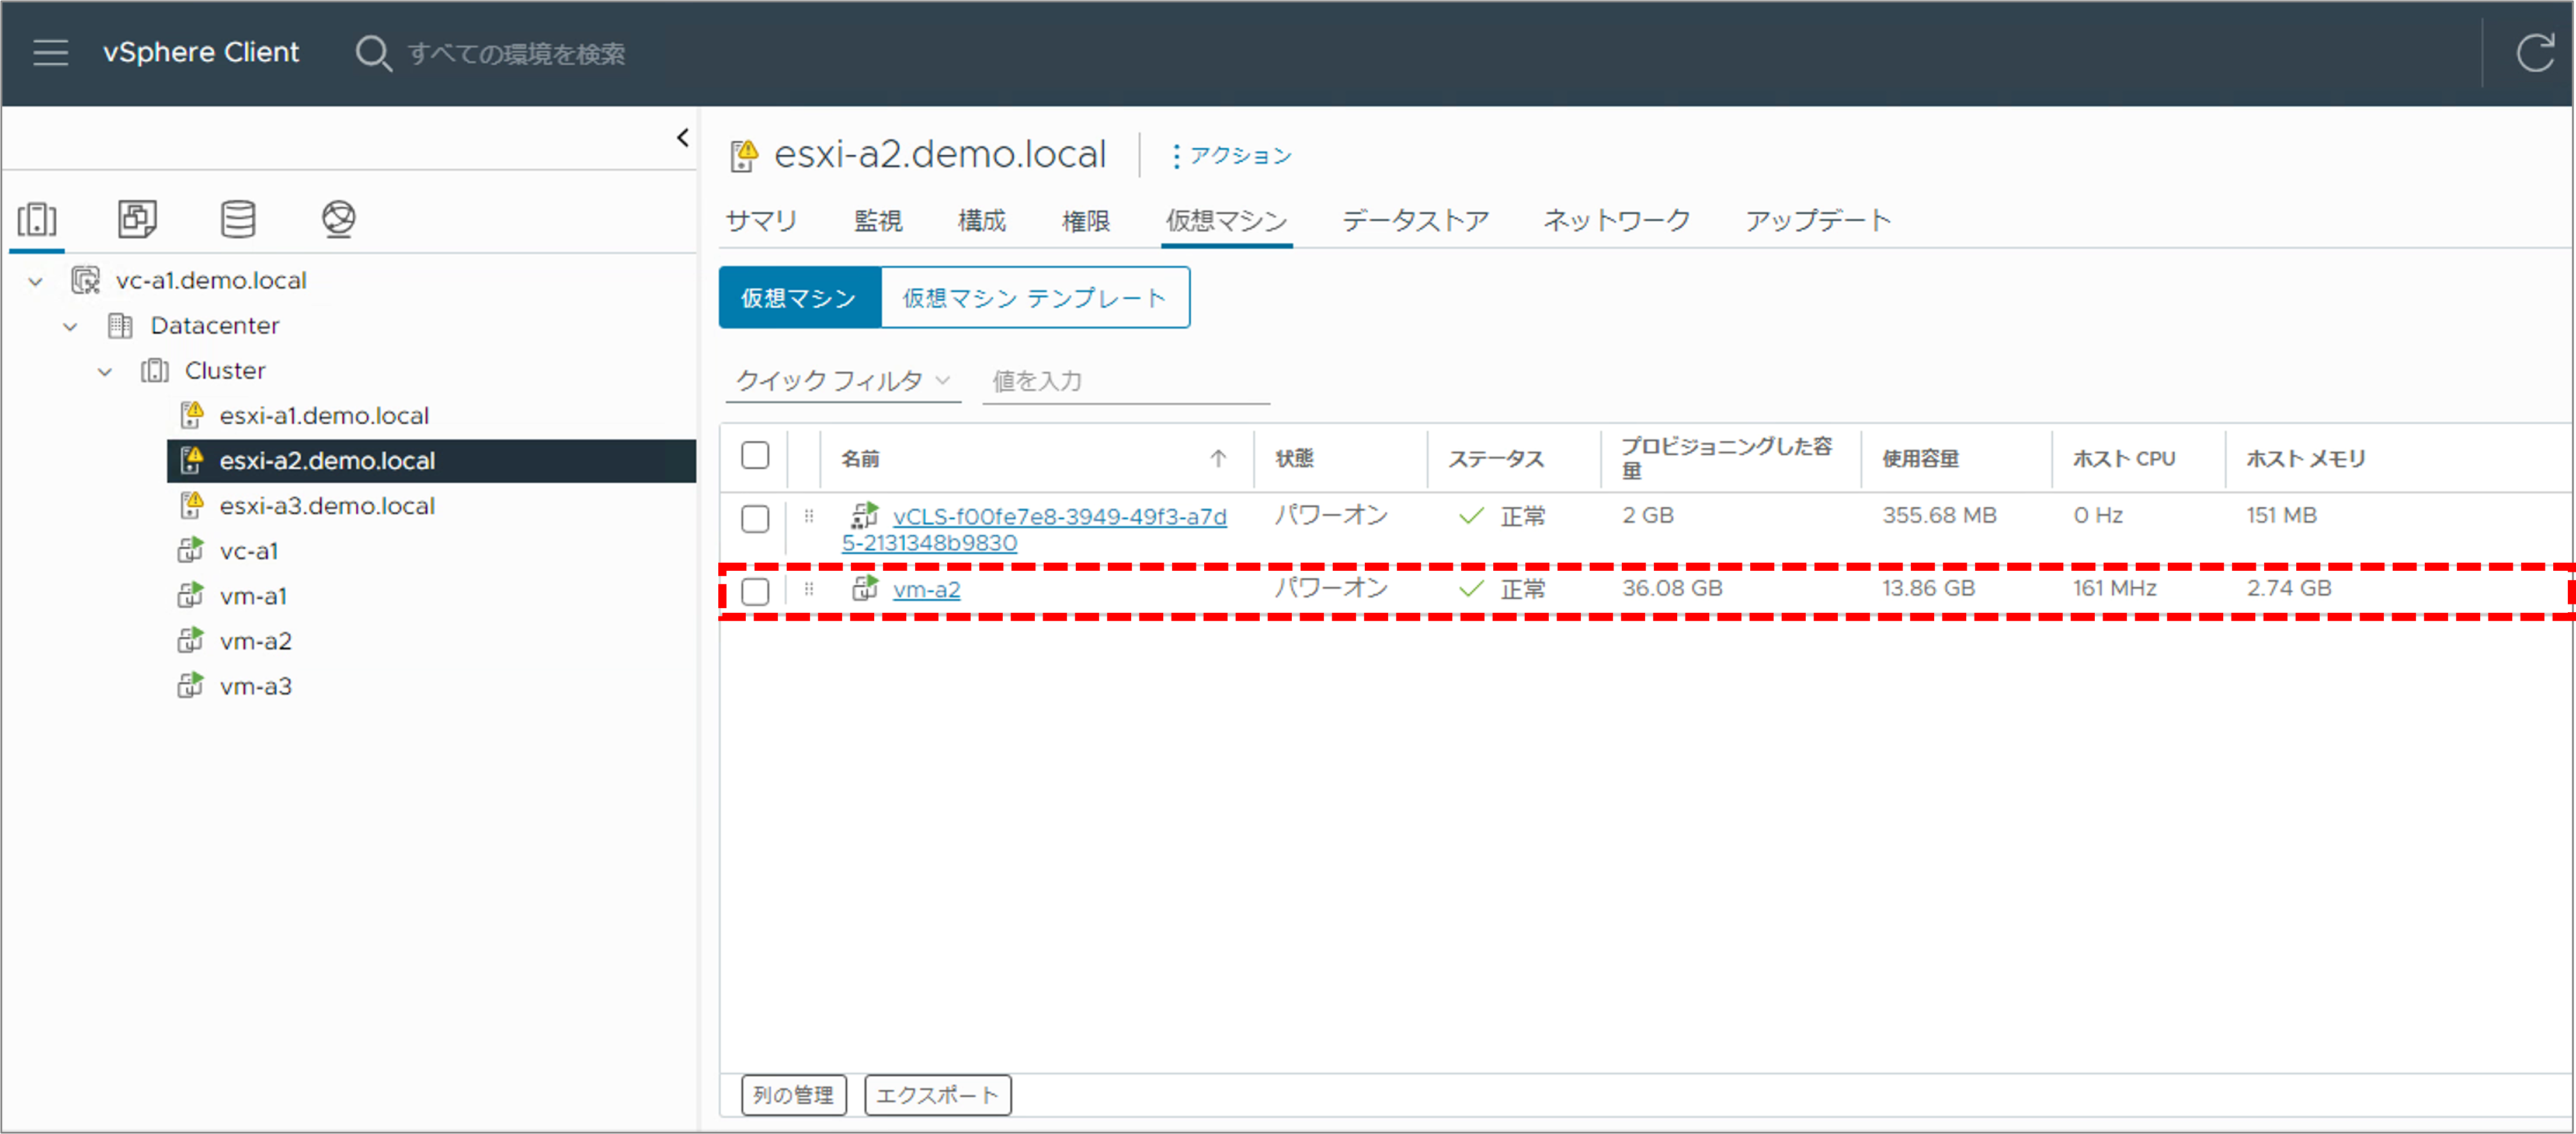Image resolution: width=2576 pixels, height=1134 pixels.
Task: Click the 161 MHz host CPU value
Action: pos(2114,588)
